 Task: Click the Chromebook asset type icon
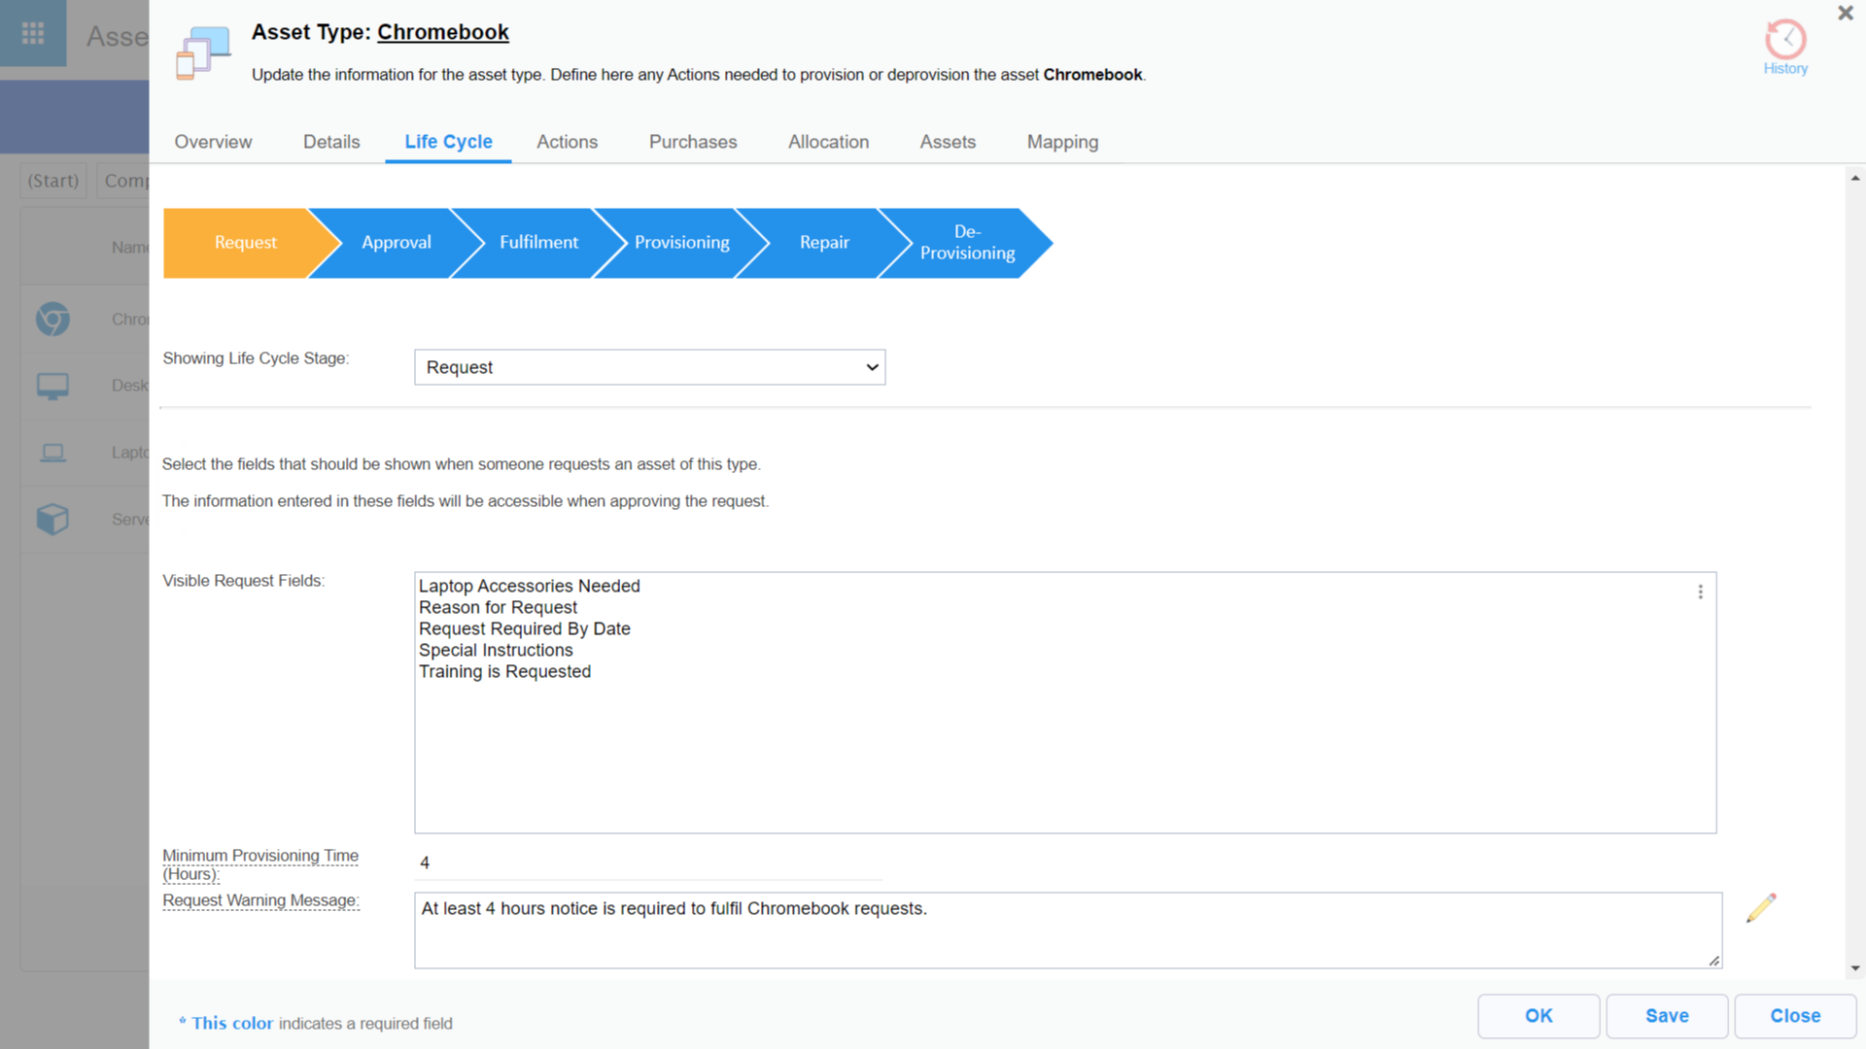point(53,319)
